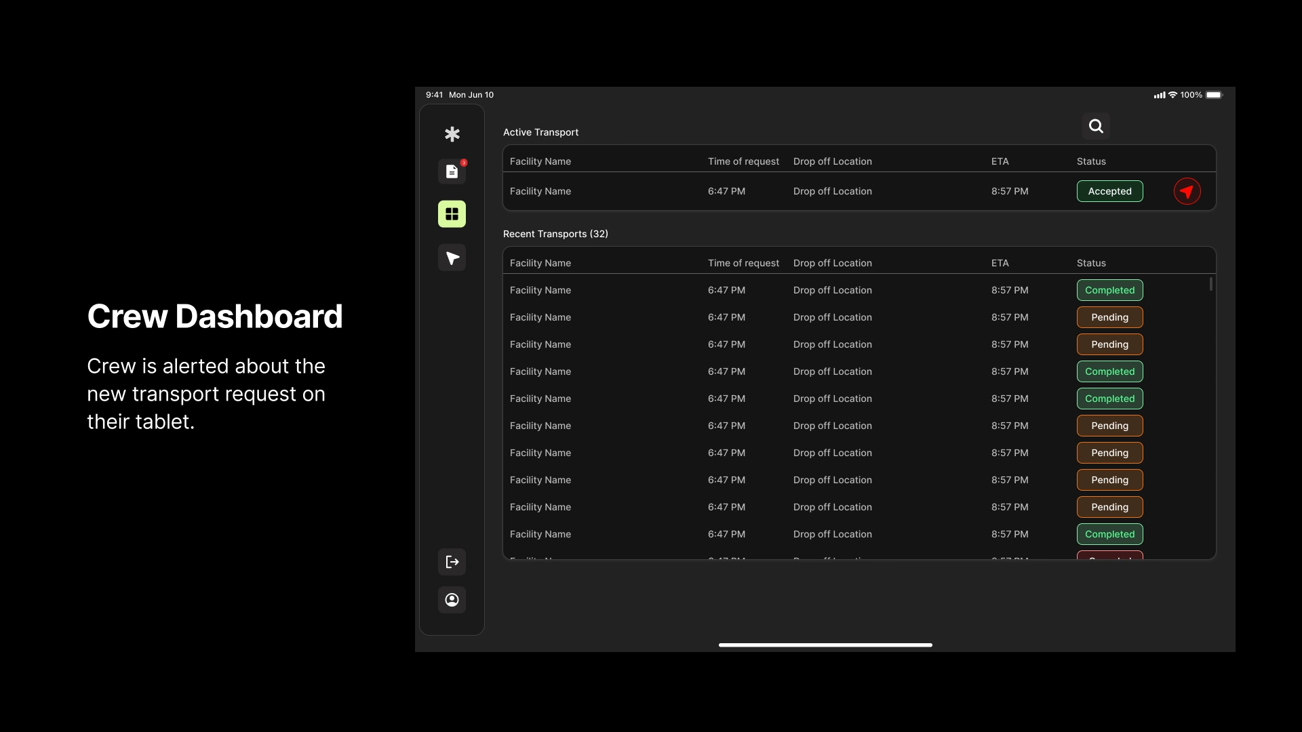Click battery indicator in status bar
The height and width of the screenshot is (732, 1302).
(x=1214, y=95)
